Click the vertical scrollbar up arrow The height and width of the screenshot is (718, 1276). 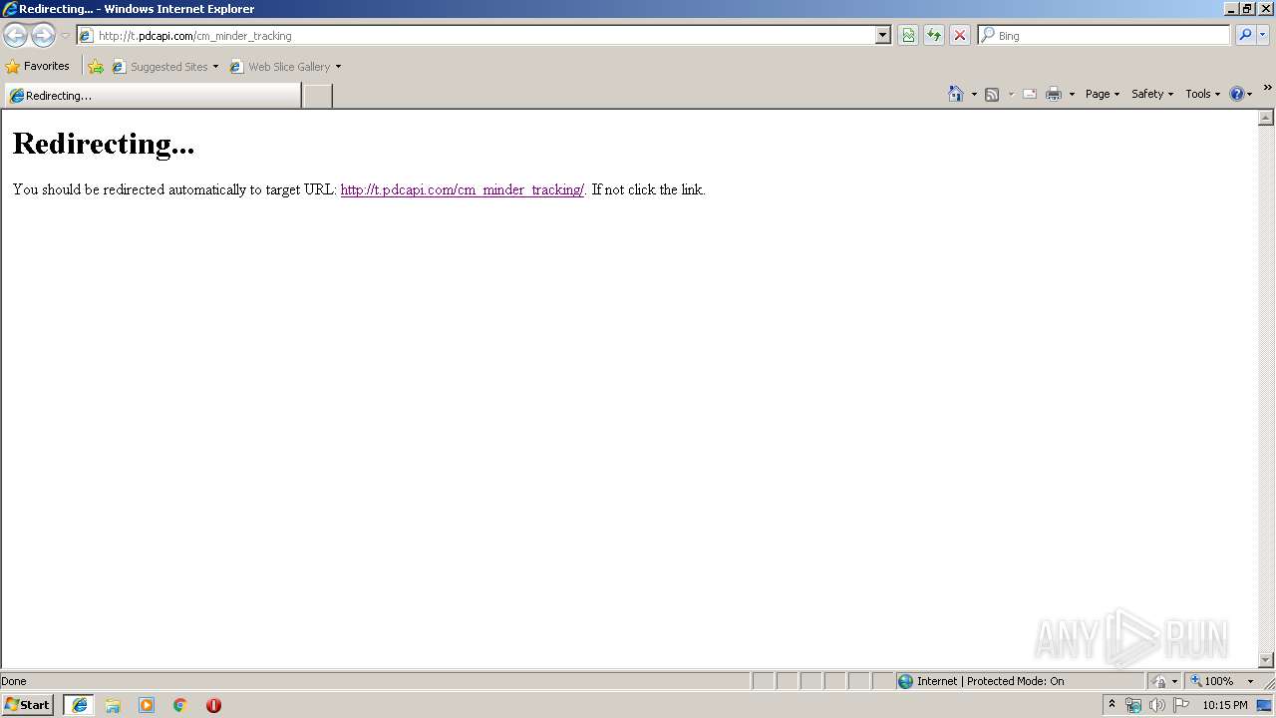coord(1266,118)
